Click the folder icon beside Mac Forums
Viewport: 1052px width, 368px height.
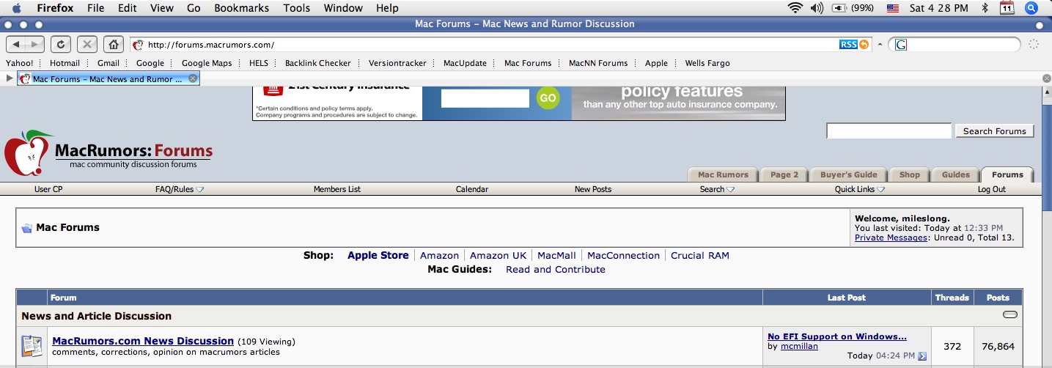click(x=26, y=228)
